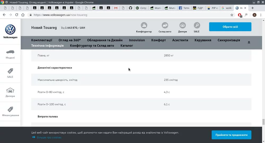
Task: Click the 2850 кг value
Action: (169, 55)
